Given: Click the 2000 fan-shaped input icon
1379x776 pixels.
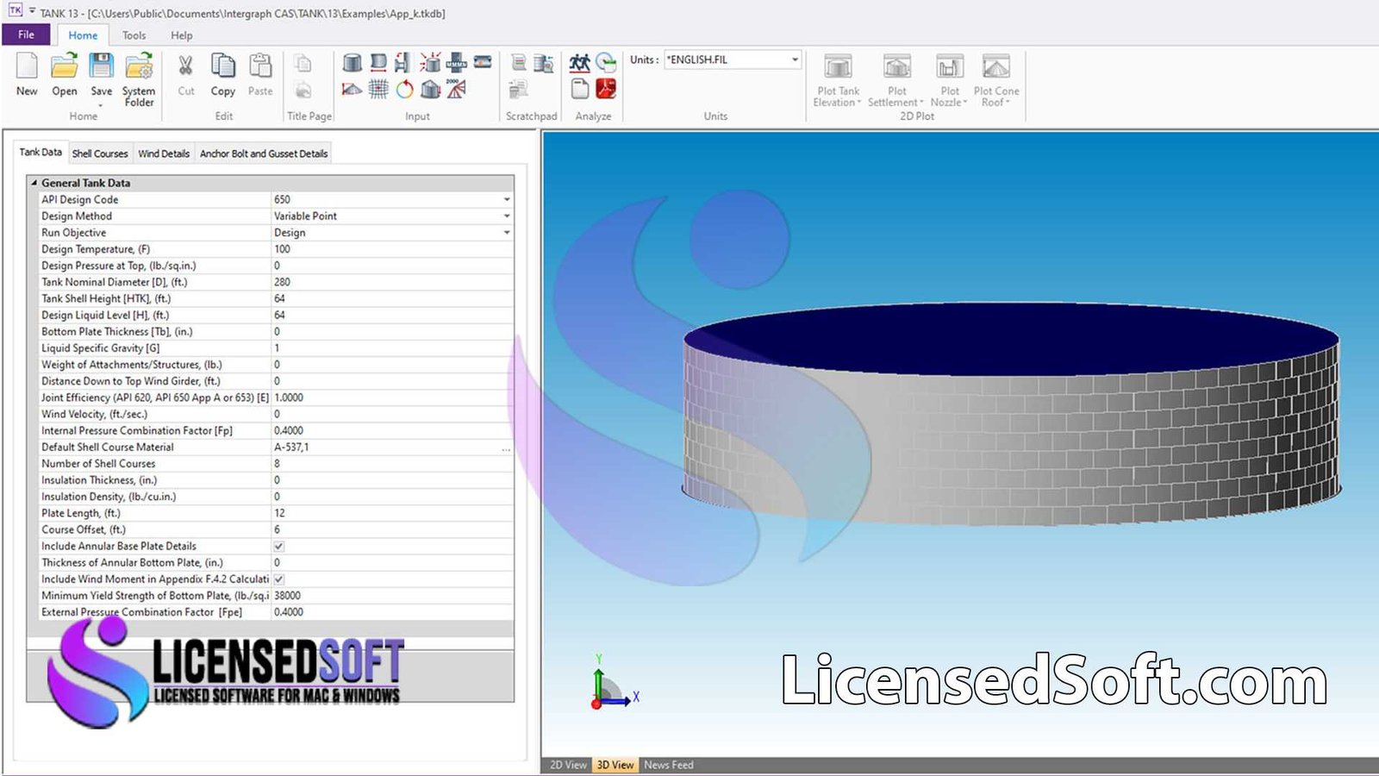Looking at the screenshot, I should click(x=457, y=89).
